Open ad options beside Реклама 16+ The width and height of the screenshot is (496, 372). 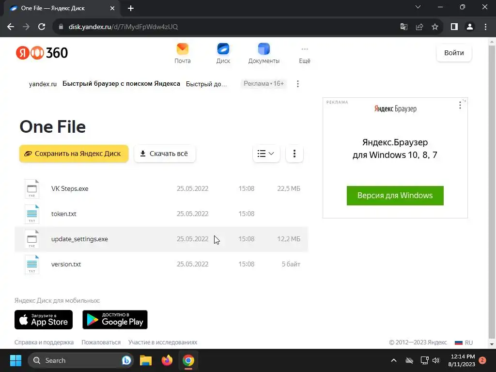298,84
